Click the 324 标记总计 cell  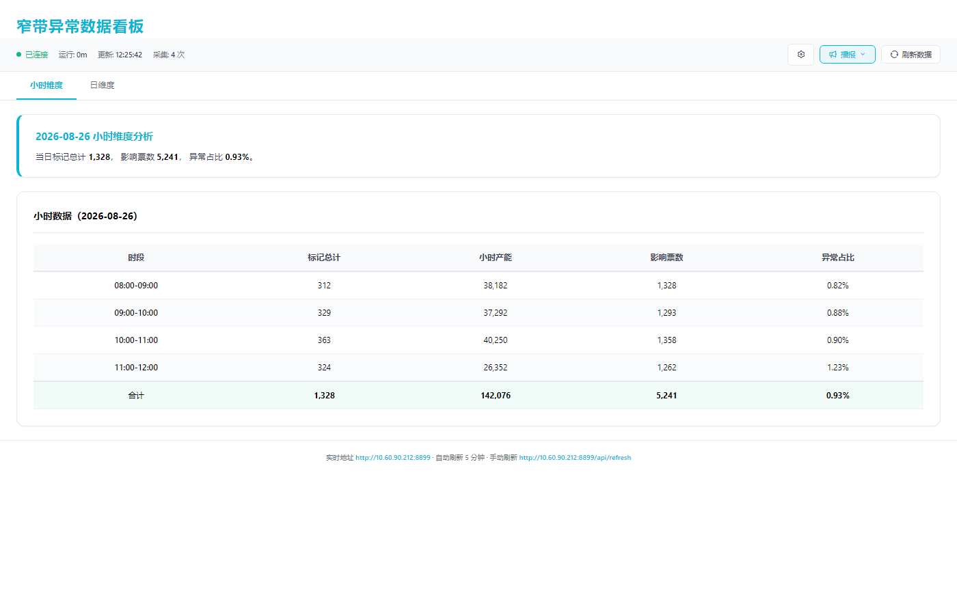click(x=324, y=368)
